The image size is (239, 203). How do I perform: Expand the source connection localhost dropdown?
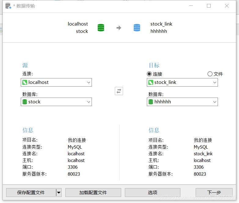coord(89,82)
